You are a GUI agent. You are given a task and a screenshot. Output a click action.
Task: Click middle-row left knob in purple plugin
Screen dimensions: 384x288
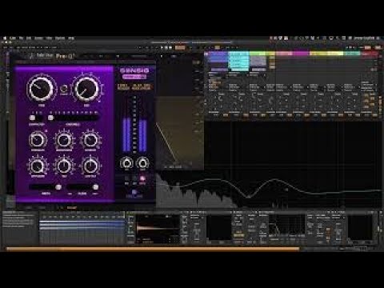coord(38,140)
